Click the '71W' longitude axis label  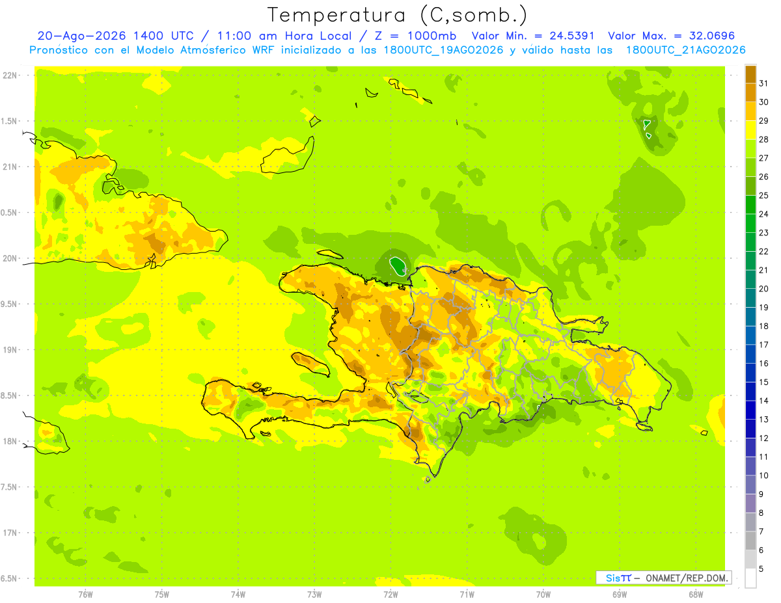click(x=467, y=595)
